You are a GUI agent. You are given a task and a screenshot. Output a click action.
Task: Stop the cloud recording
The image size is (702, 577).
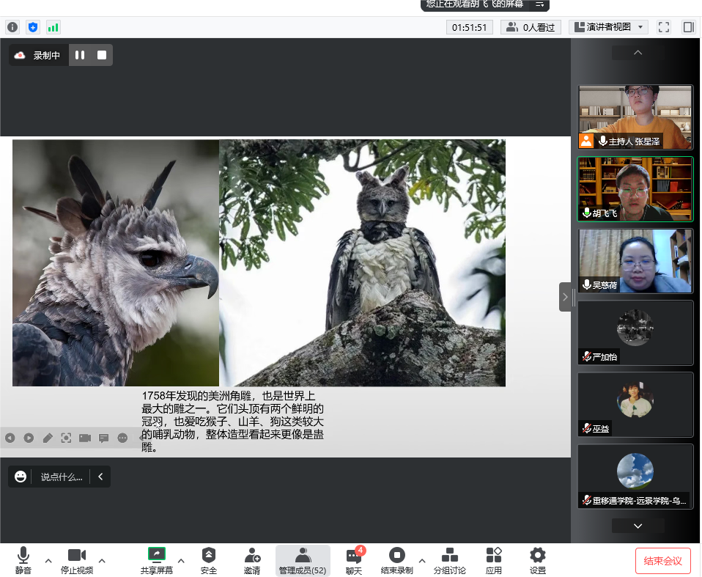pos(102,55)
